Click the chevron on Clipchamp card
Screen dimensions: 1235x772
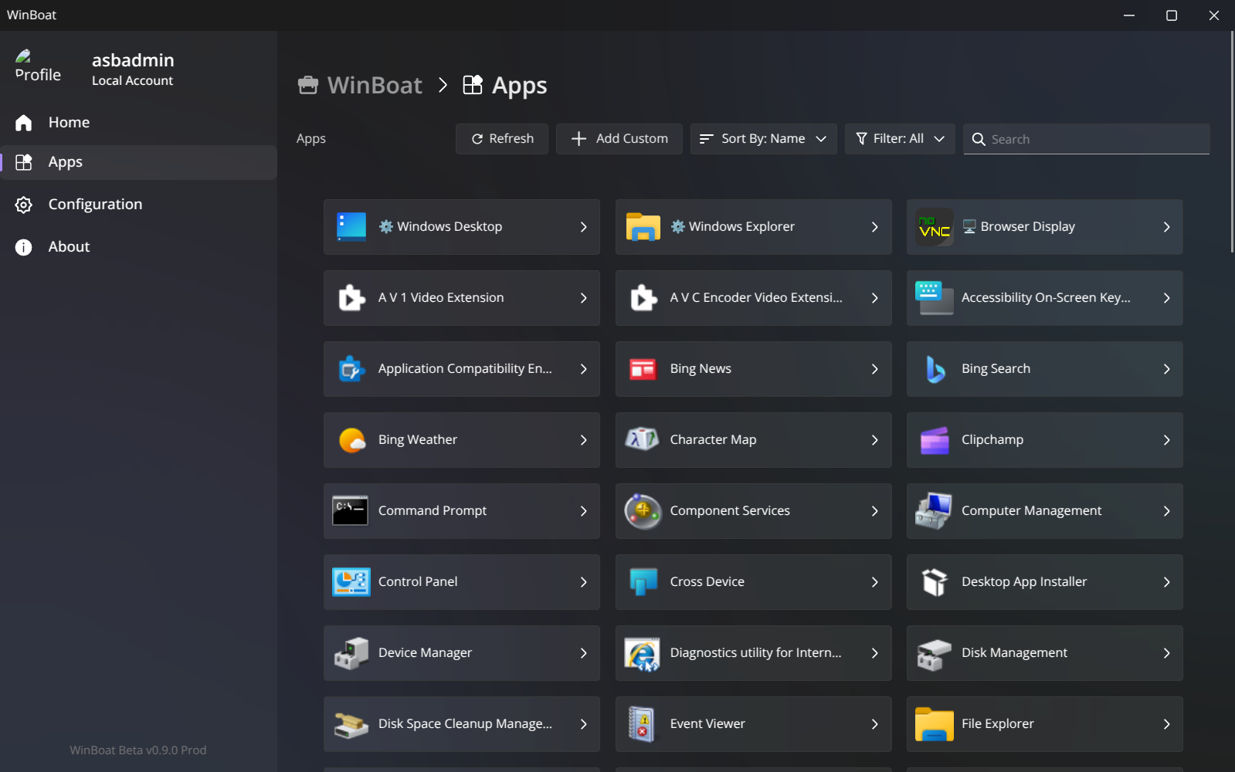[x=1166, y=440]
